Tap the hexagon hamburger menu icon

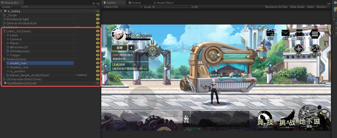click(x=315, y=33)
